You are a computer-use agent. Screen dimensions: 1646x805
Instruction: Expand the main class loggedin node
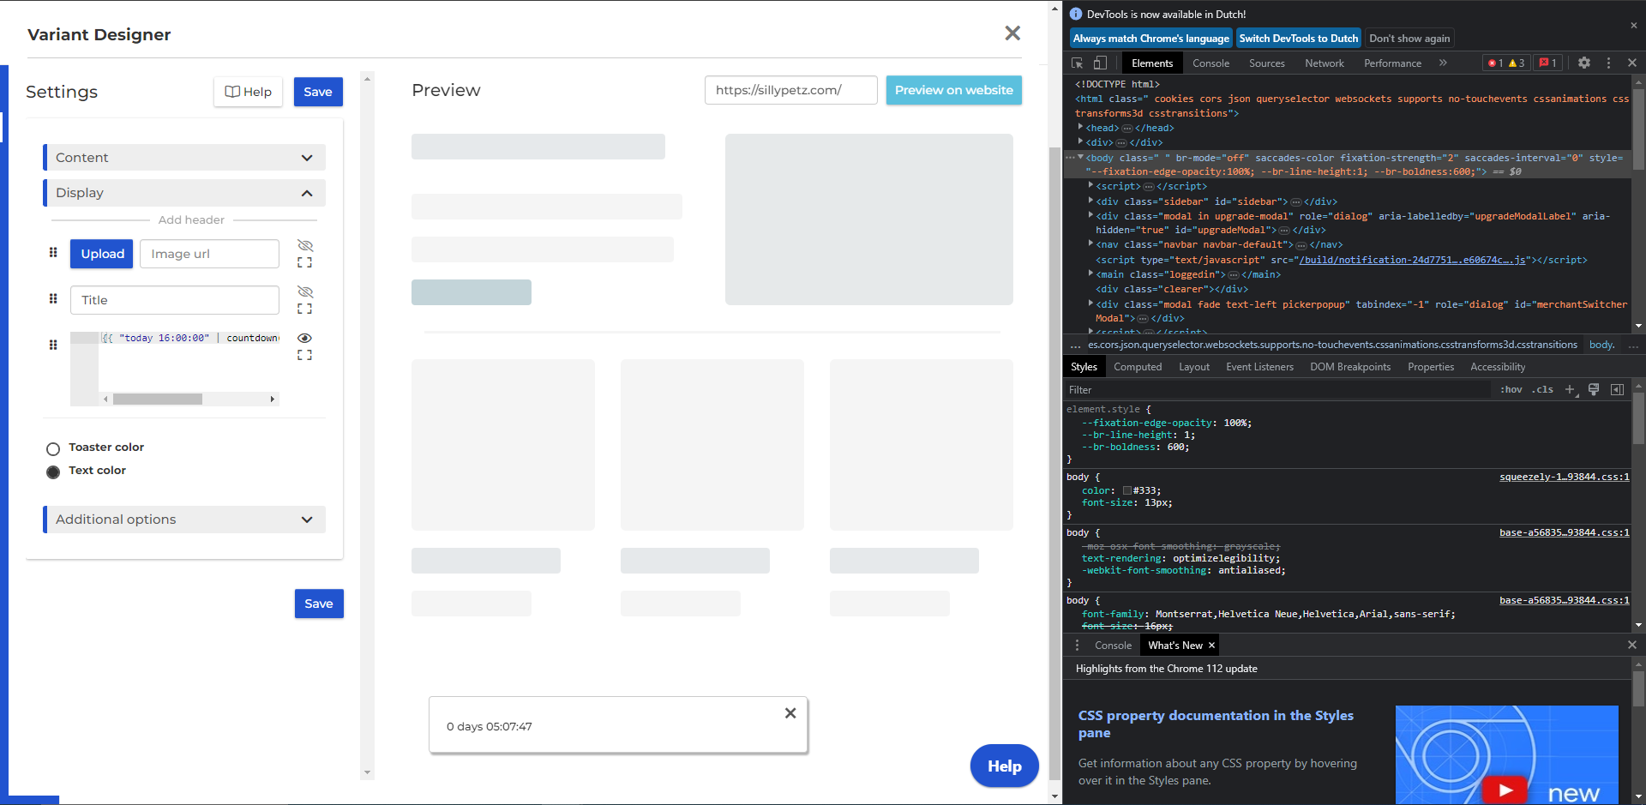pyautogui.click(x=1090, y=273)
